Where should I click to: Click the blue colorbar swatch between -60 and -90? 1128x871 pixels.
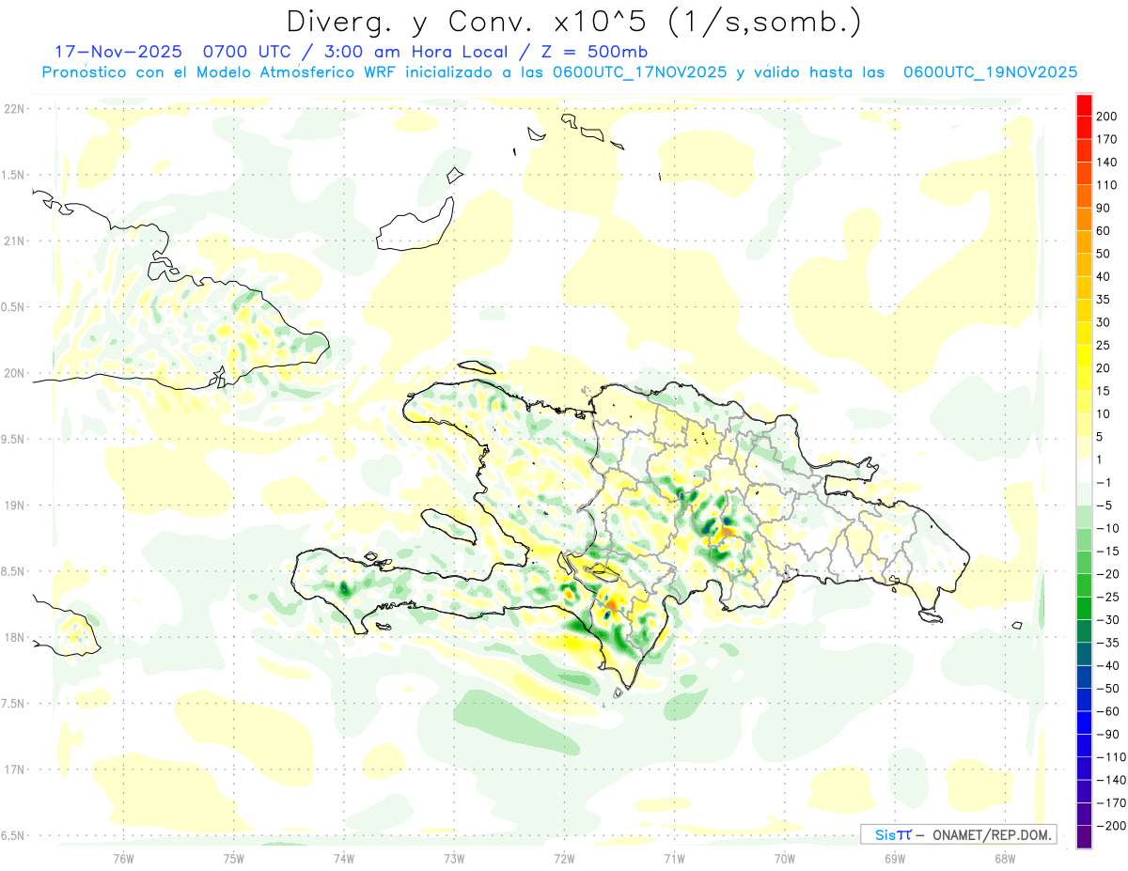coord(1085,723)
